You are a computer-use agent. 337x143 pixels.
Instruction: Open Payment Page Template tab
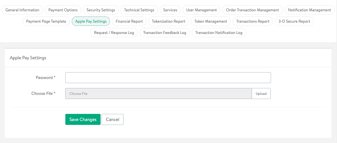tap(46, 21)
